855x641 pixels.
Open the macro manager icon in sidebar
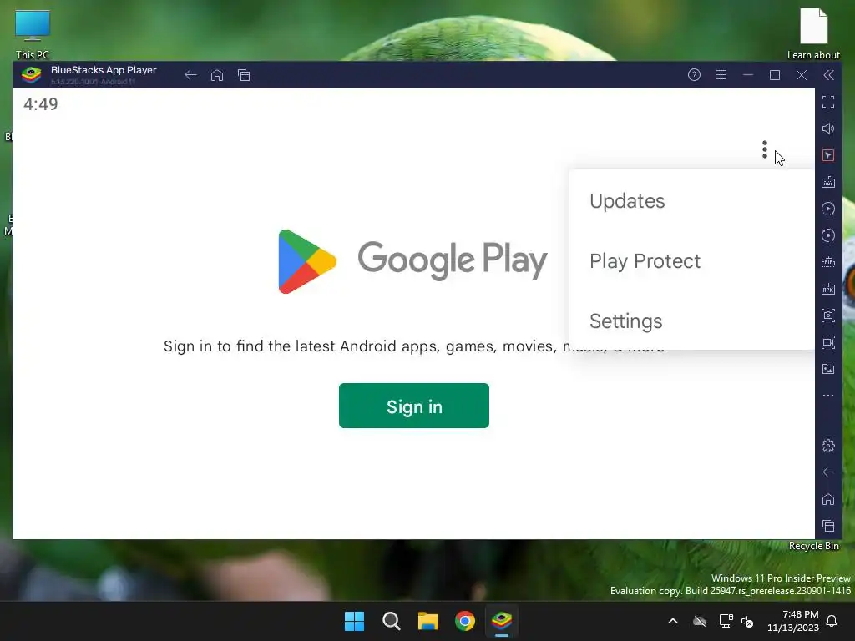[827, 262]
